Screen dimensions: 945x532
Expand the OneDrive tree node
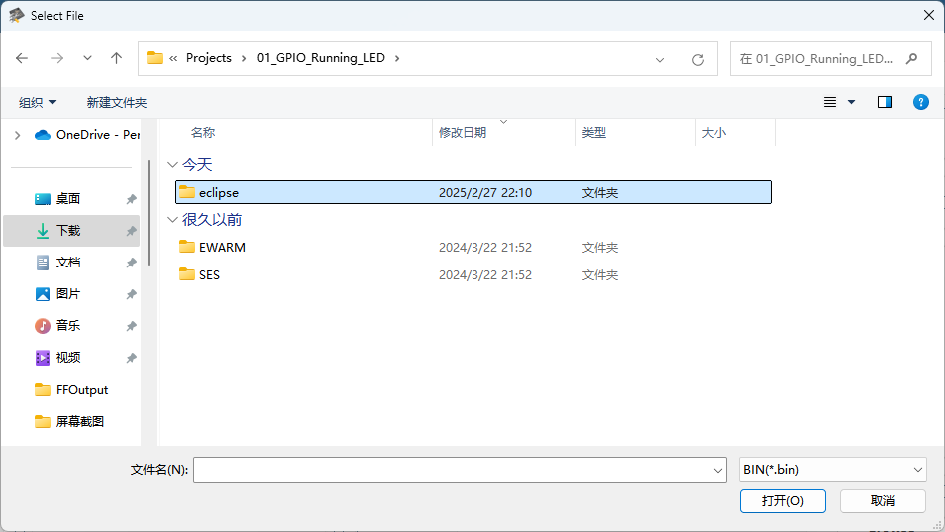coord(17,135)
